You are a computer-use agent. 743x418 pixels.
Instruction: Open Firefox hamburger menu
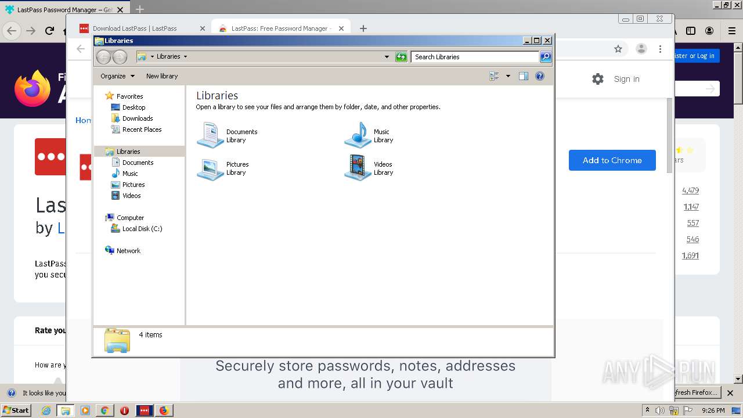coord(732,31)
